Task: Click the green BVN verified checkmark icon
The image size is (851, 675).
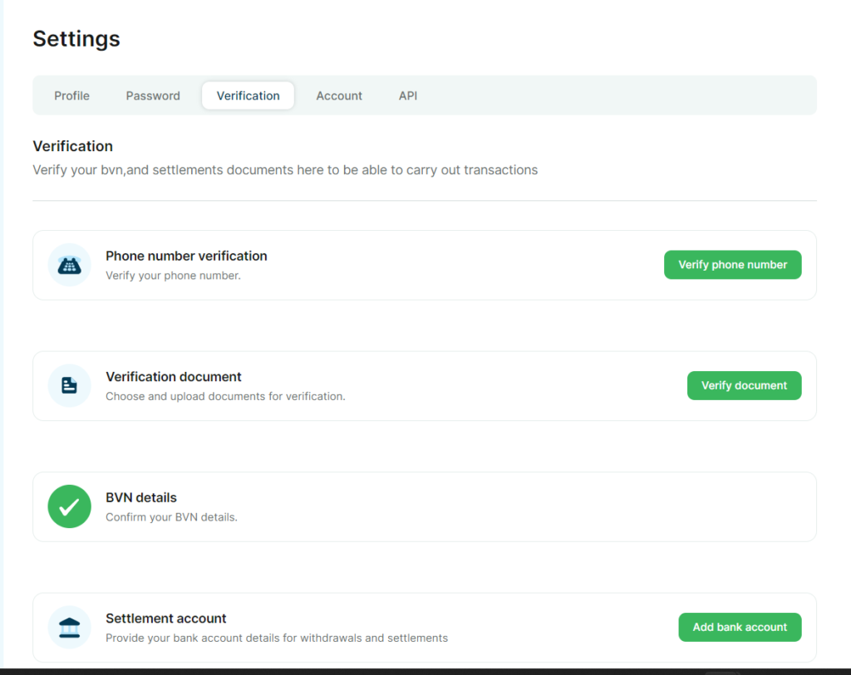Action: coord(69,506)
